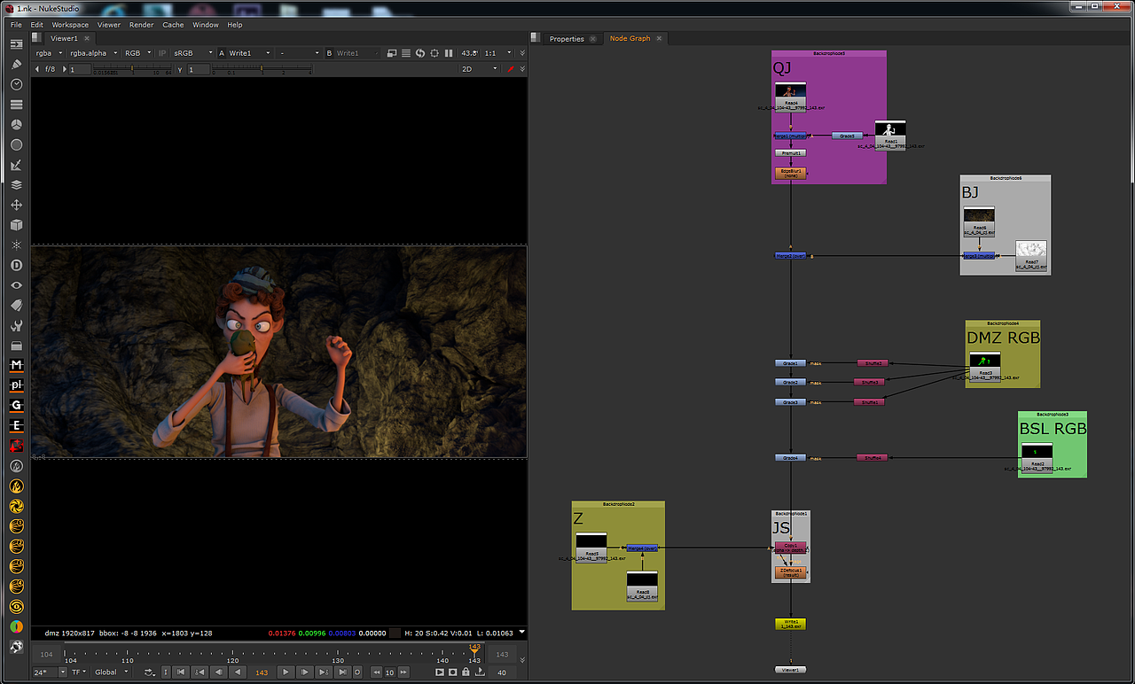The image size is (1135, 684).
Task: Open the M plugin toolbar icon
Action: pos(16,365)
